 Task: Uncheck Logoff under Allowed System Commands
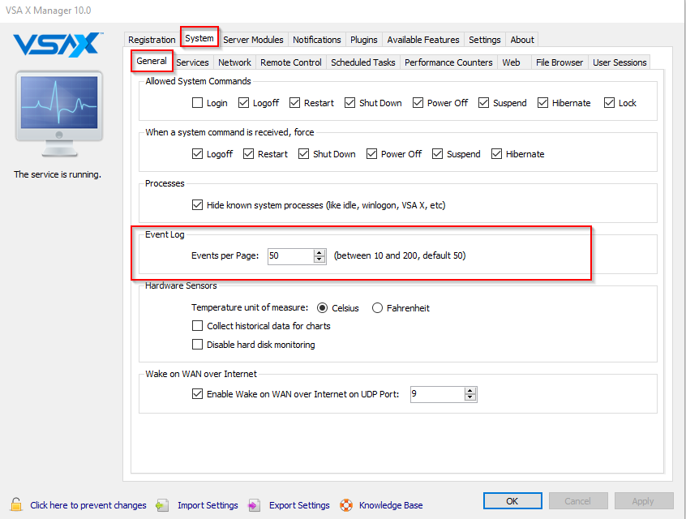click(x=244, y=103)
